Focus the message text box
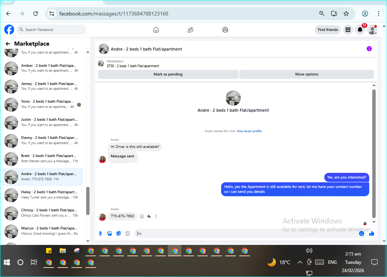Viewport: 387px width, 277px height. (247, 233)
